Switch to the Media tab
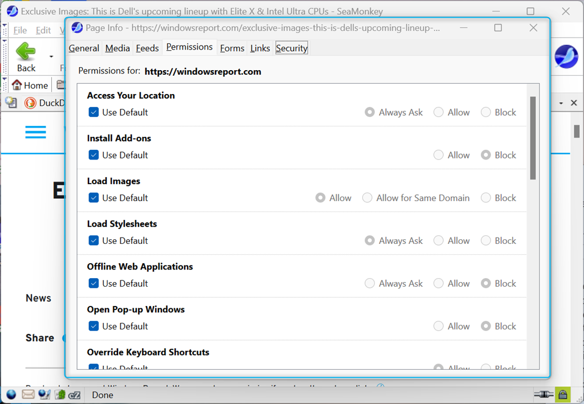 click(x=117, y=48)
